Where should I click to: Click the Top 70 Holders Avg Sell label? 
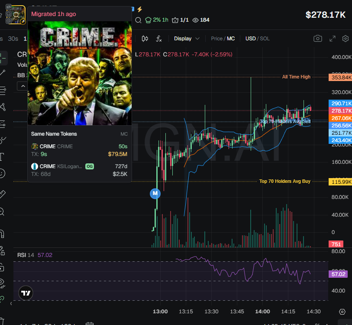tap(285, 121)
